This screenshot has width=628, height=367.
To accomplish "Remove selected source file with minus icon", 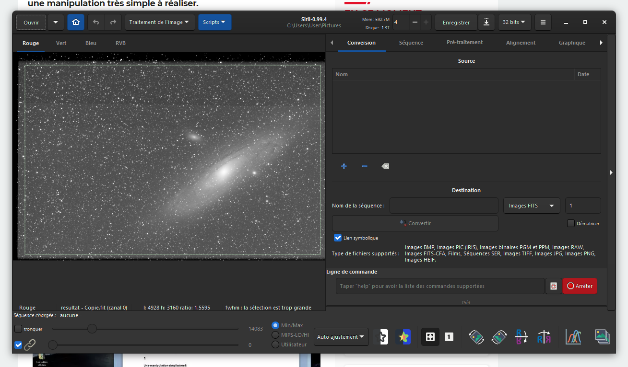I will pos(365,166).
